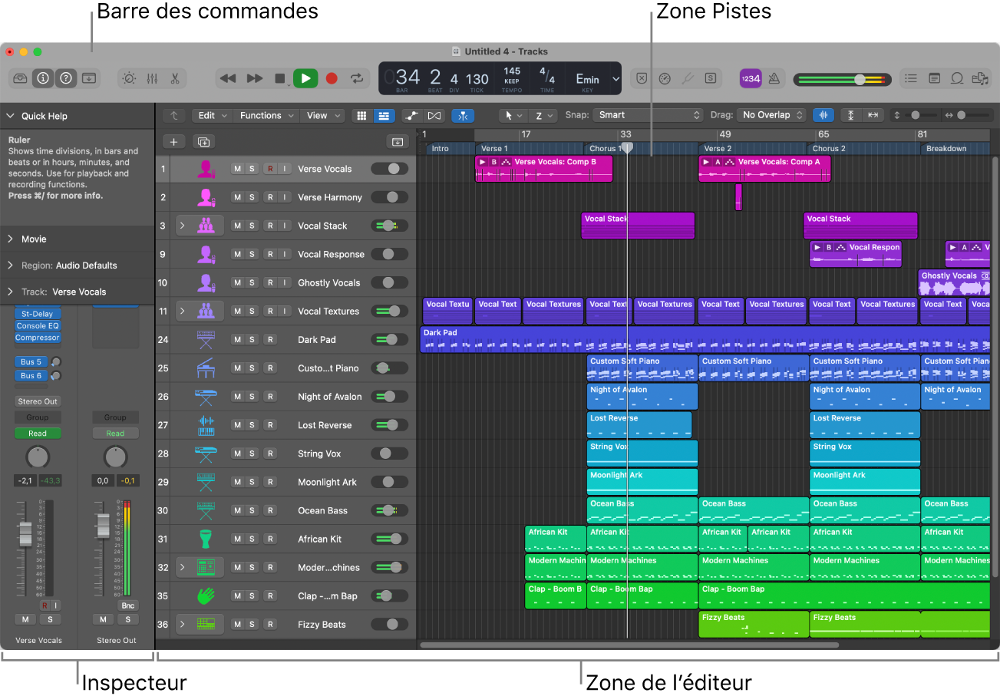The width and height of the screenshot is (1000, 696).
Task: Open the Inspector panel icon
Action: 43,78
